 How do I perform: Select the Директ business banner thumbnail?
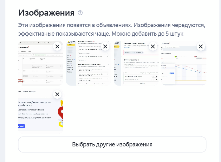41,111
